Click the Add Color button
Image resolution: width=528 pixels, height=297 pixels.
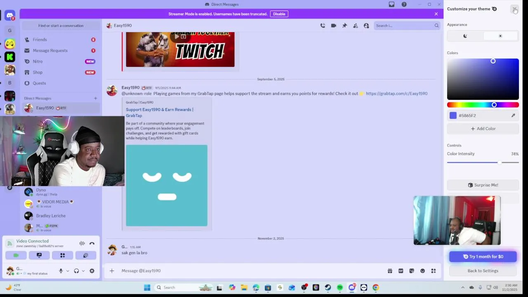[x=483, y=129]
